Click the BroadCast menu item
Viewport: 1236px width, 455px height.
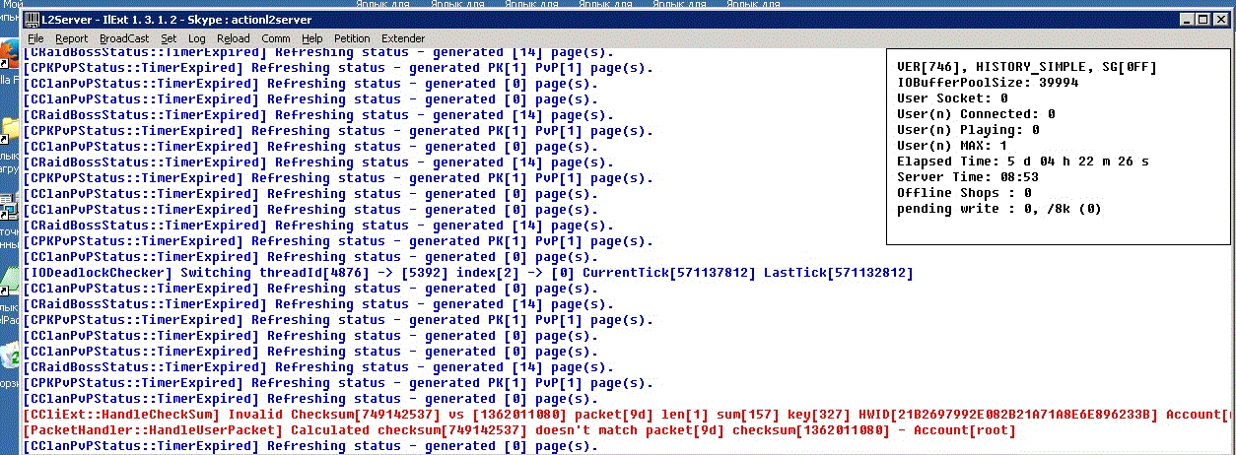124,38
